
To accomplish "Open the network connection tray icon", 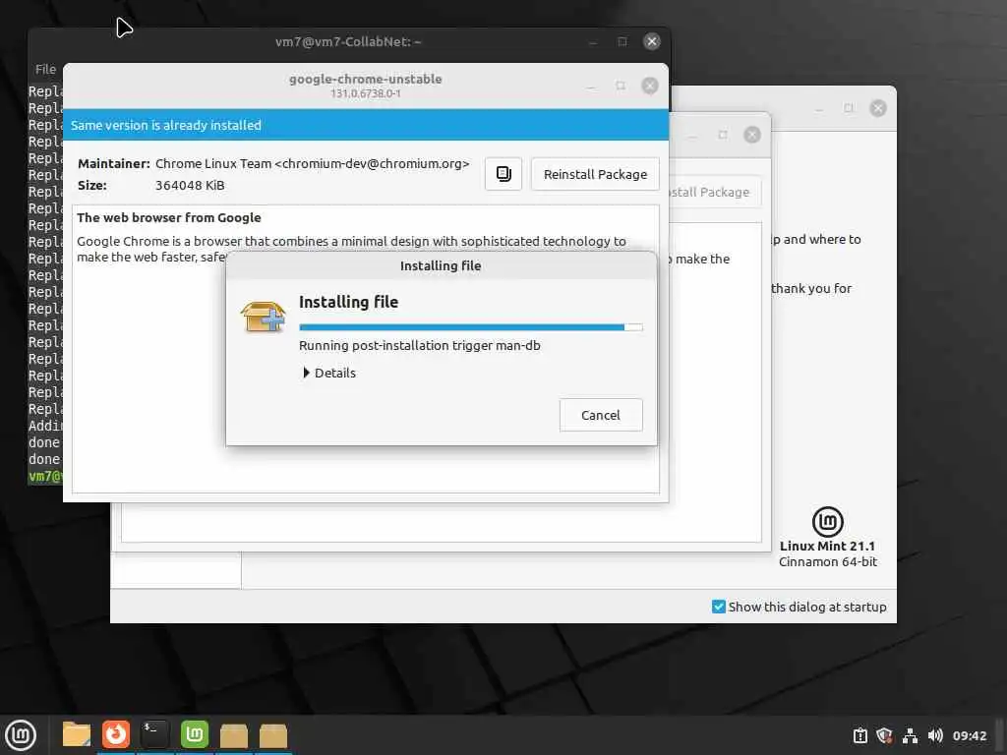I will [x=910, y=735].
